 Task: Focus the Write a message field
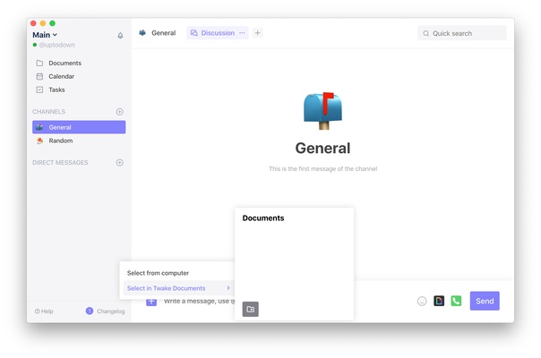(199, 301)
